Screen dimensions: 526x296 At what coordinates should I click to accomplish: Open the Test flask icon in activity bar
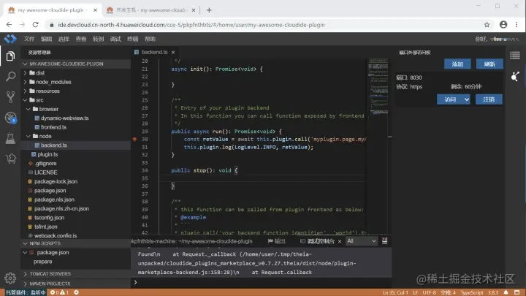[10, 138]
